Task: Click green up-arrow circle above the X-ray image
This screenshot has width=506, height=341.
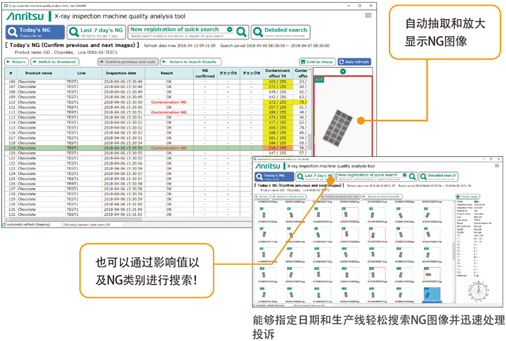Action: click(x=342, y=71)
